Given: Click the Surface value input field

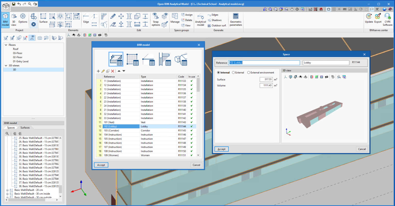Looking at the screenshot, I should pos(266,80).
